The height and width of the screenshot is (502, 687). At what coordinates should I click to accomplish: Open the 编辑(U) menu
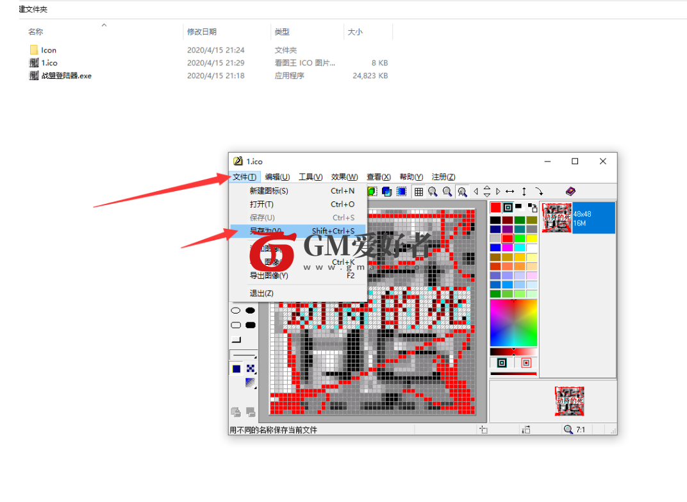(x=277, y=177)
